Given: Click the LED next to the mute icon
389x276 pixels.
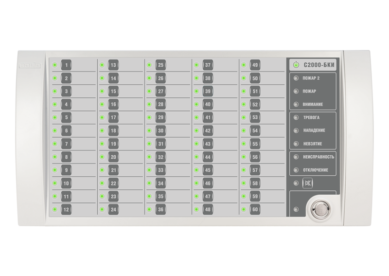Looking at the screenshot, I should [x=295, y=184].
